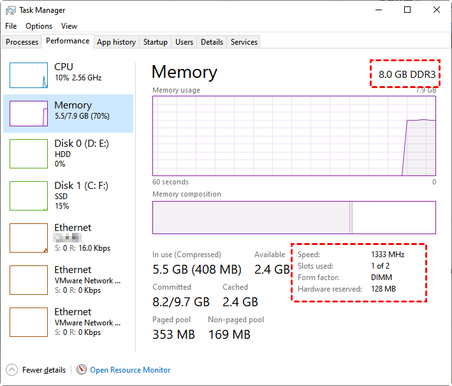This screenshot has width=452, height=386.
Task: Open the Options menu
Action: tap(39, 26)
